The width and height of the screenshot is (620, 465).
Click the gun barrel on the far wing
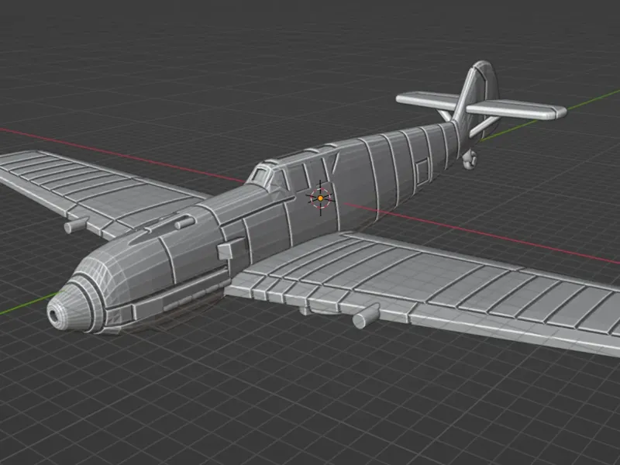click(x=75, y=226)
